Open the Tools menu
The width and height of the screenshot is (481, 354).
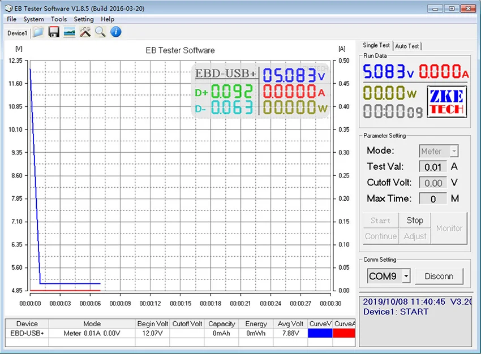59,19
